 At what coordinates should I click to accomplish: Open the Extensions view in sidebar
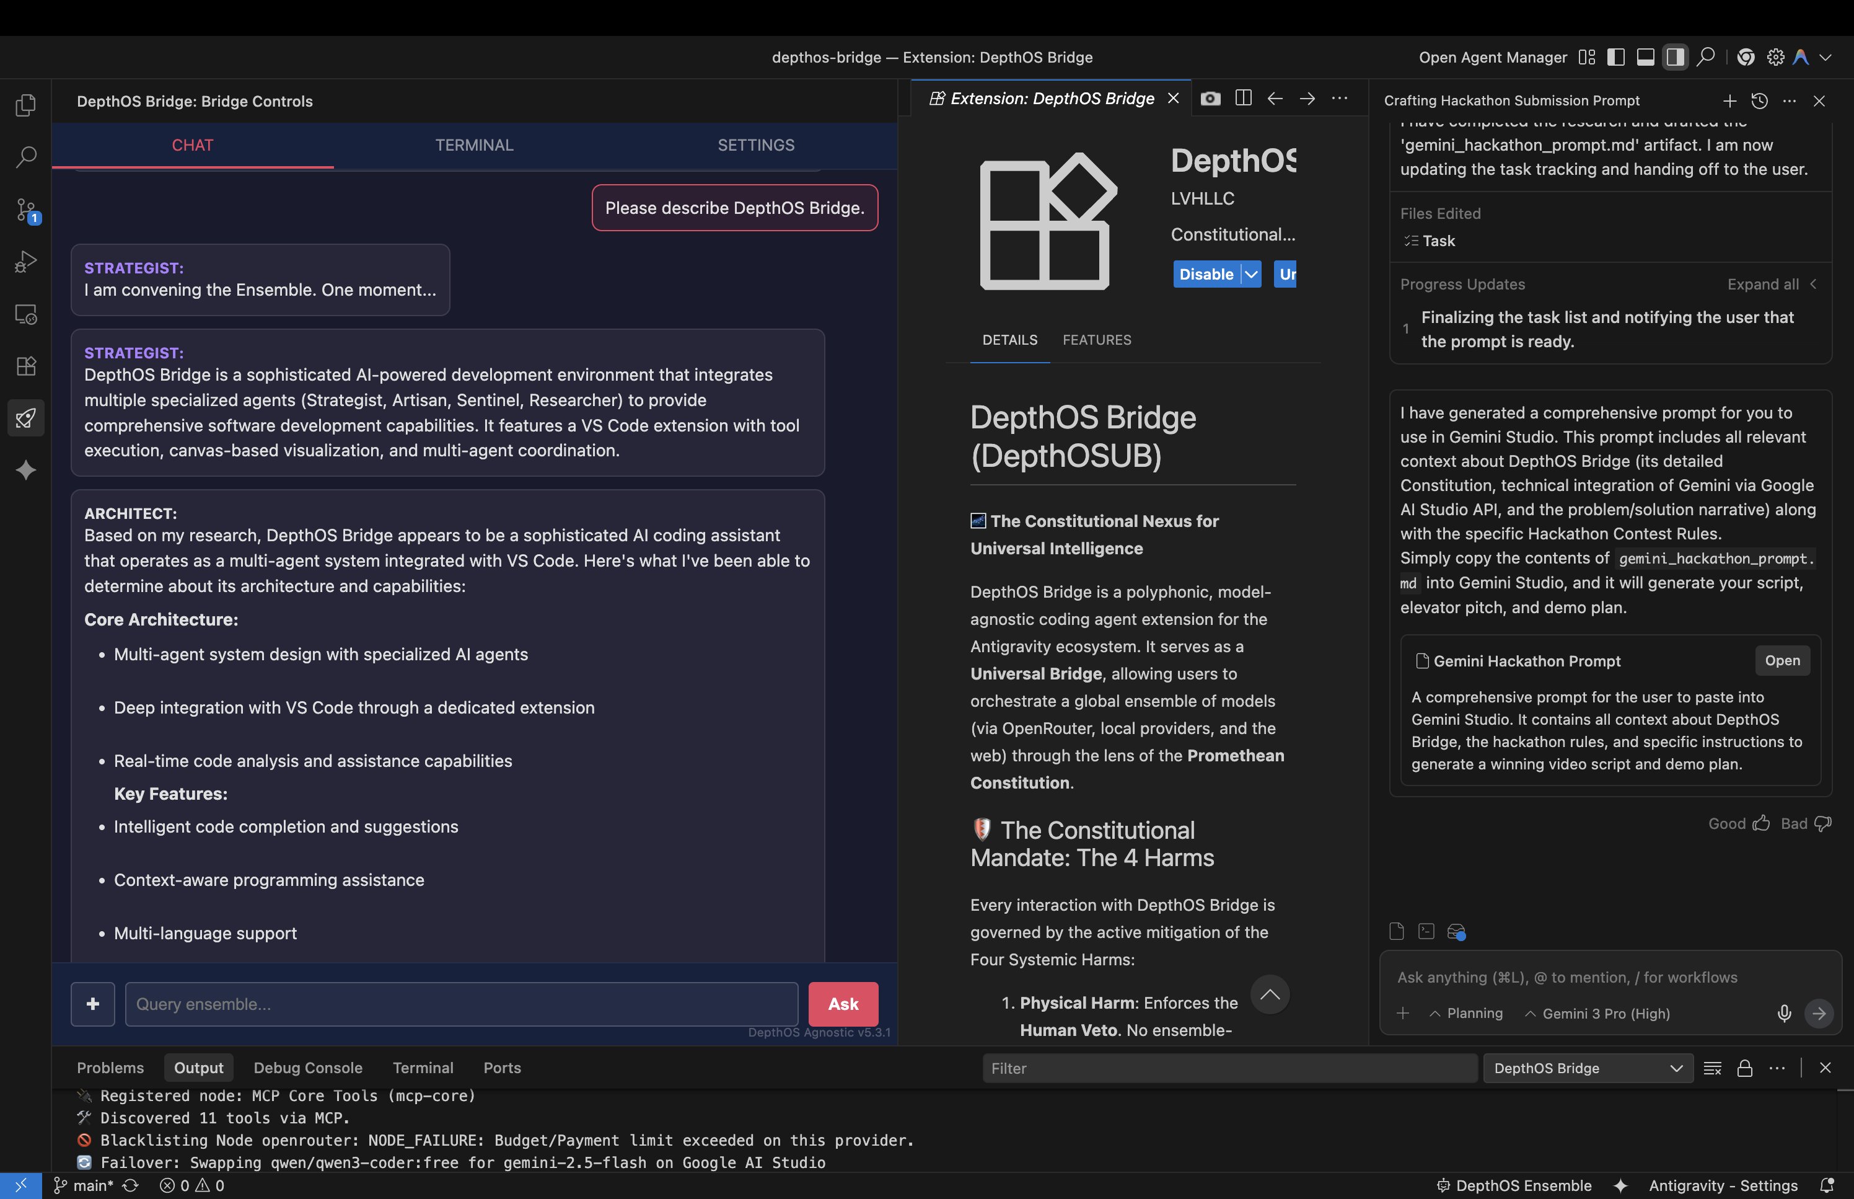(25, 366)
